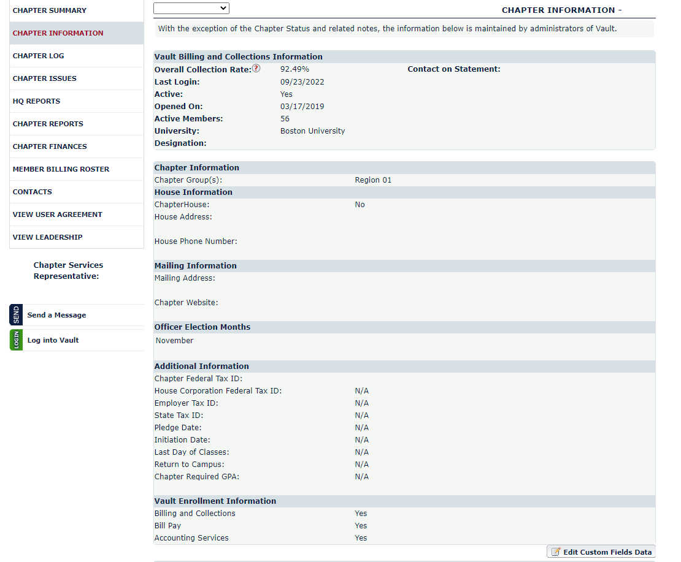Open the chapter selector dropdown at top
Image resolution: width=681 pixels, height=562 pixels.
(x=191, y=8)
